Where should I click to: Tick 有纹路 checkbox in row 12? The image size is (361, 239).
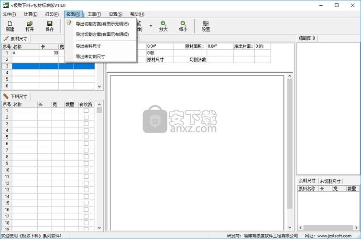click(86, 183)
